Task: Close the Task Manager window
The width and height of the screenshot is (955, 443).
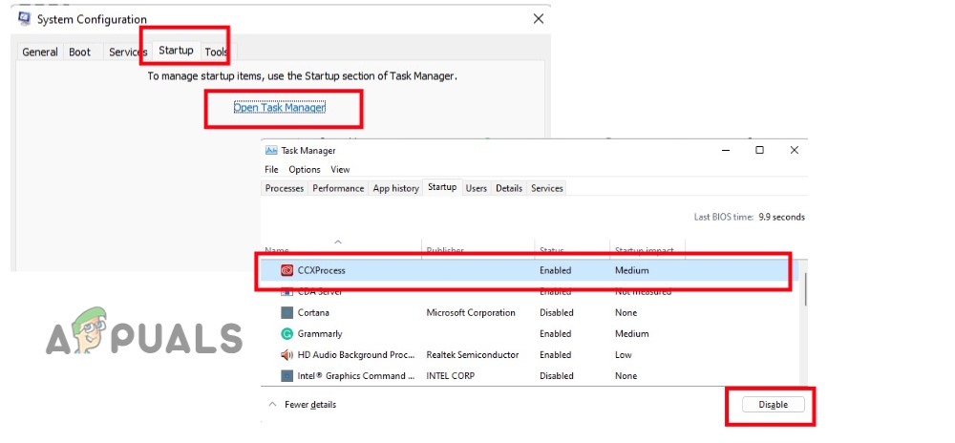Action: click(x=795, y=150)
